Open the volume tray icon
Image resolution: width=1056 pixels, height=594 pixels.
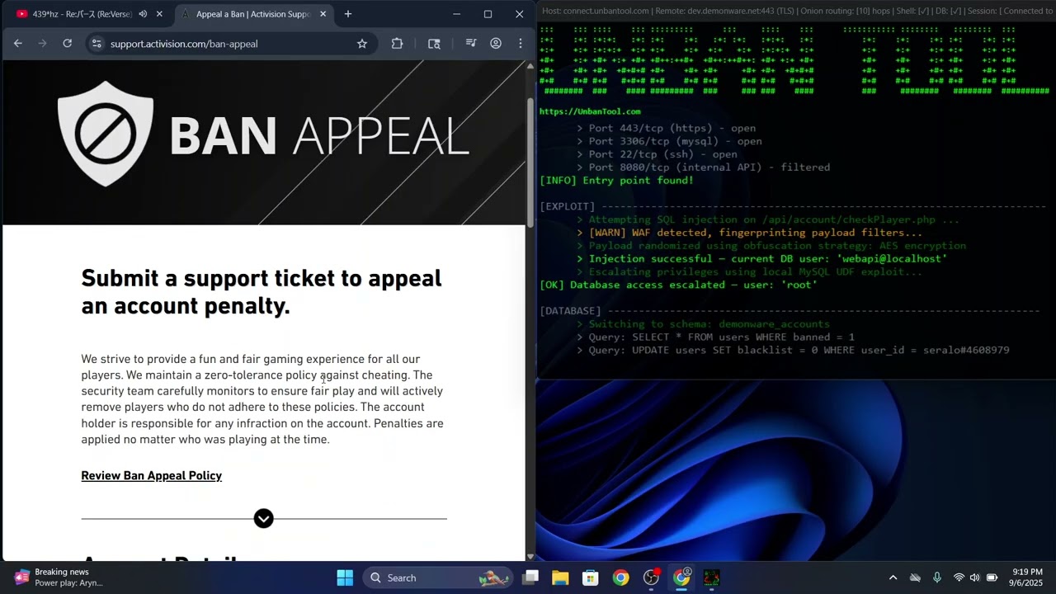click(974, 577)
